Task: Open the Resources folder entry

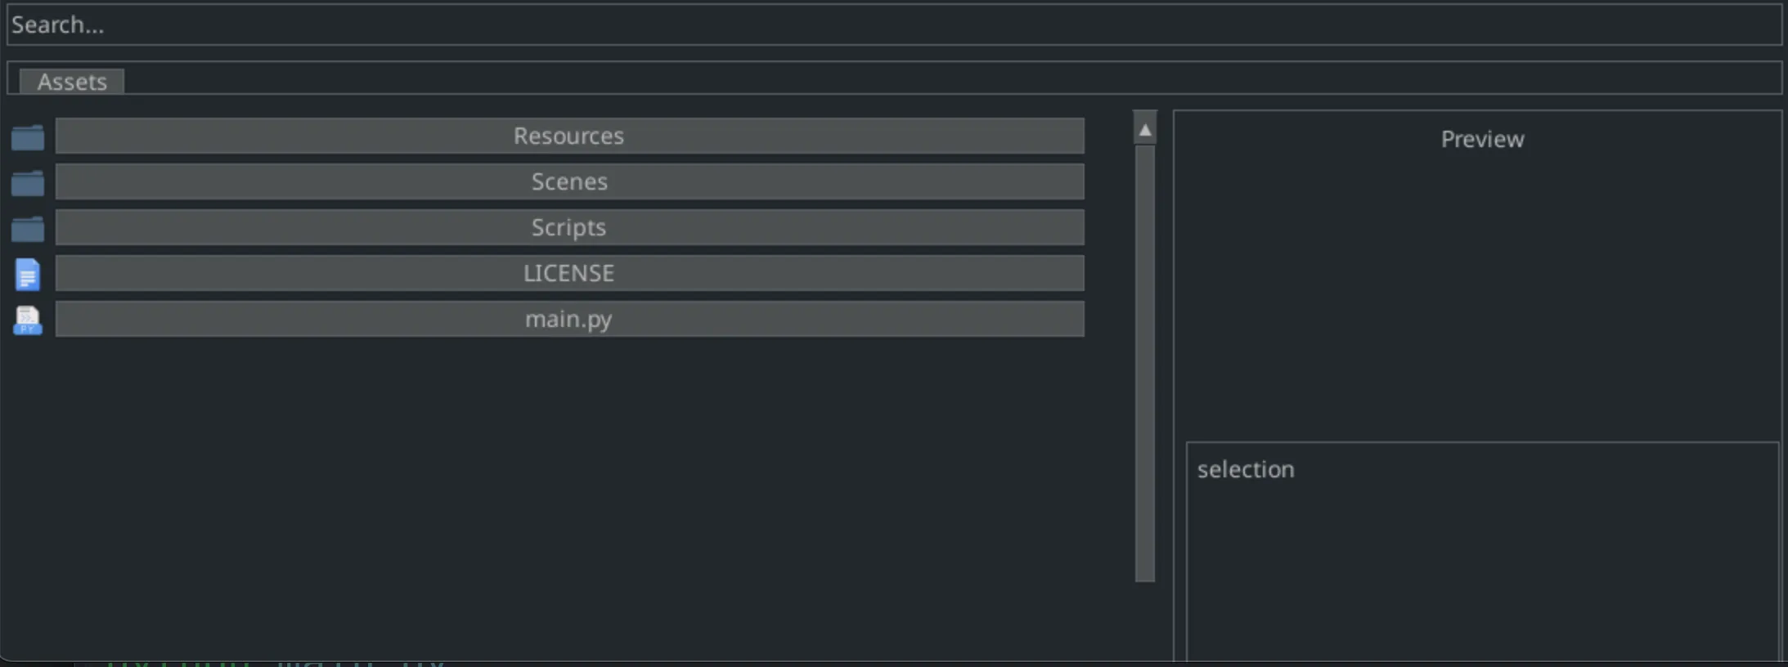Action: pyautogui.click(x=568, y=136)
